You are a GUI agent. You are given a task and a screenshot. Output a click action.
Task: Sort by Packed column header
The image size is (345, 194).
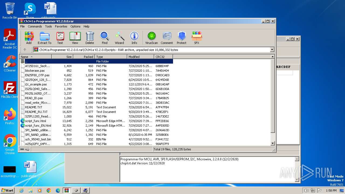(x=84, y=57)
